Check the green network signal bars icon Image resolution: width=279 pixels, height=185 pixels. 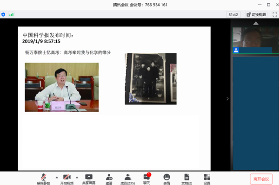11,14
